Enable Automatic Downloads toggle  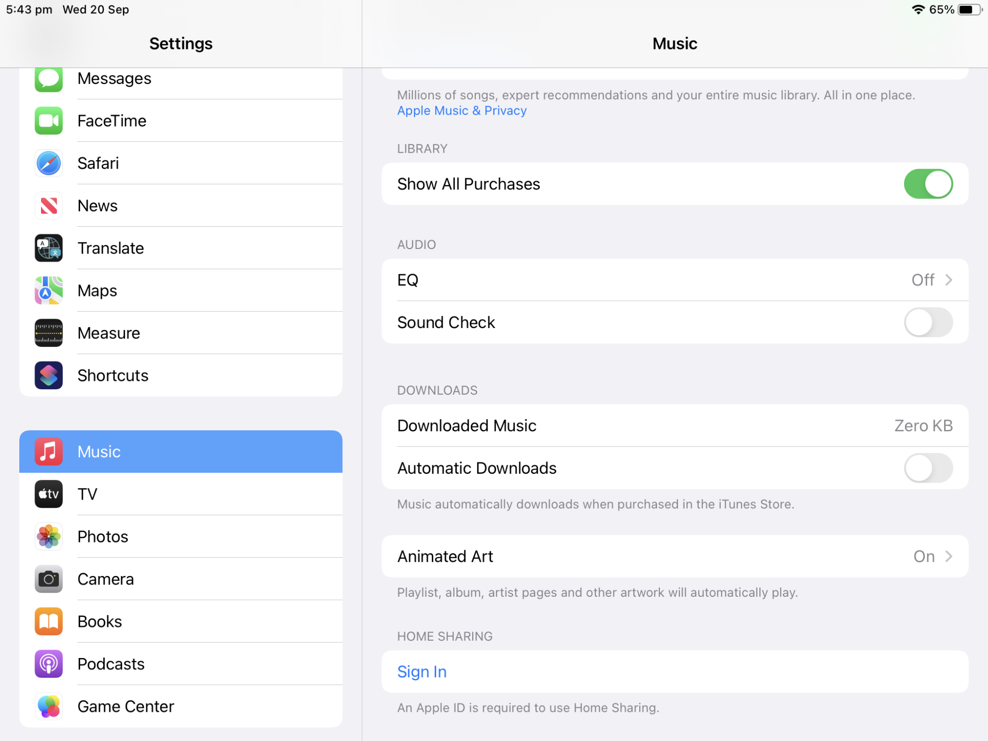pos(928,468)
